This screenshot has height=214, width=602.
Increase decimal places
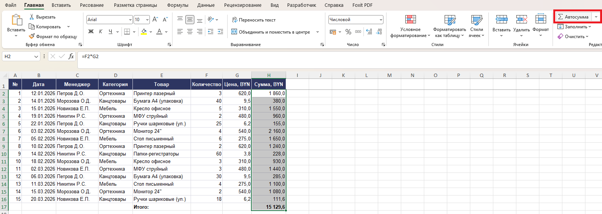(369, 32)
